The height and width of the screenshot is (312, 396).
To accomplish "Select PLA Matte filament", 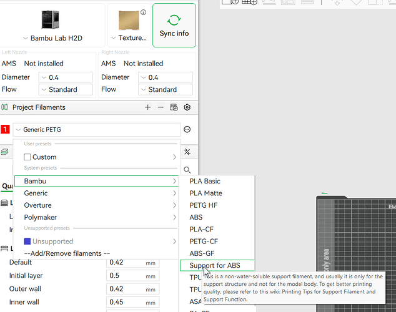I will [x=217, y=193].
